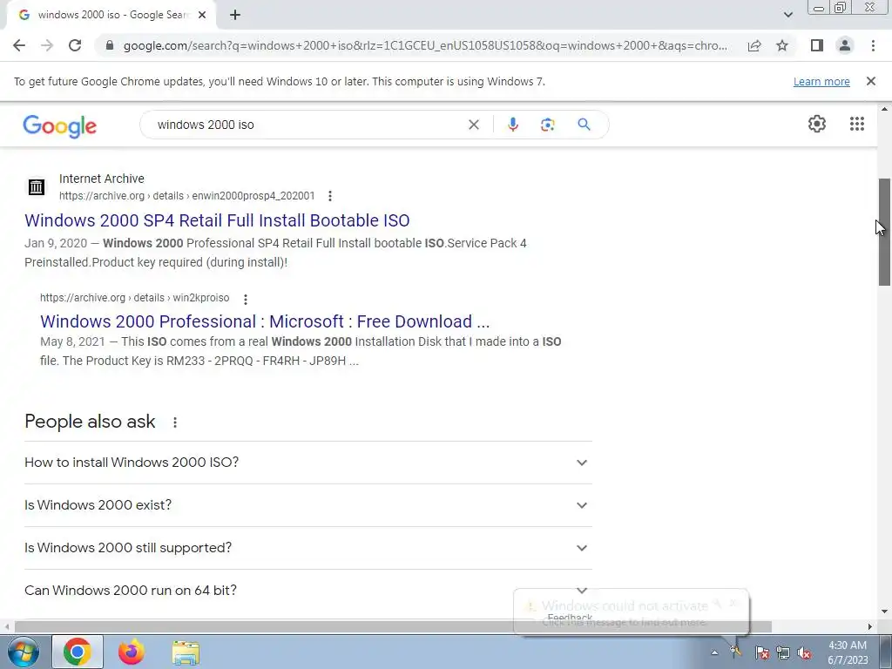Submit search with magnifier icon
This screenshot has height=669, width=892.
point(584,124)
